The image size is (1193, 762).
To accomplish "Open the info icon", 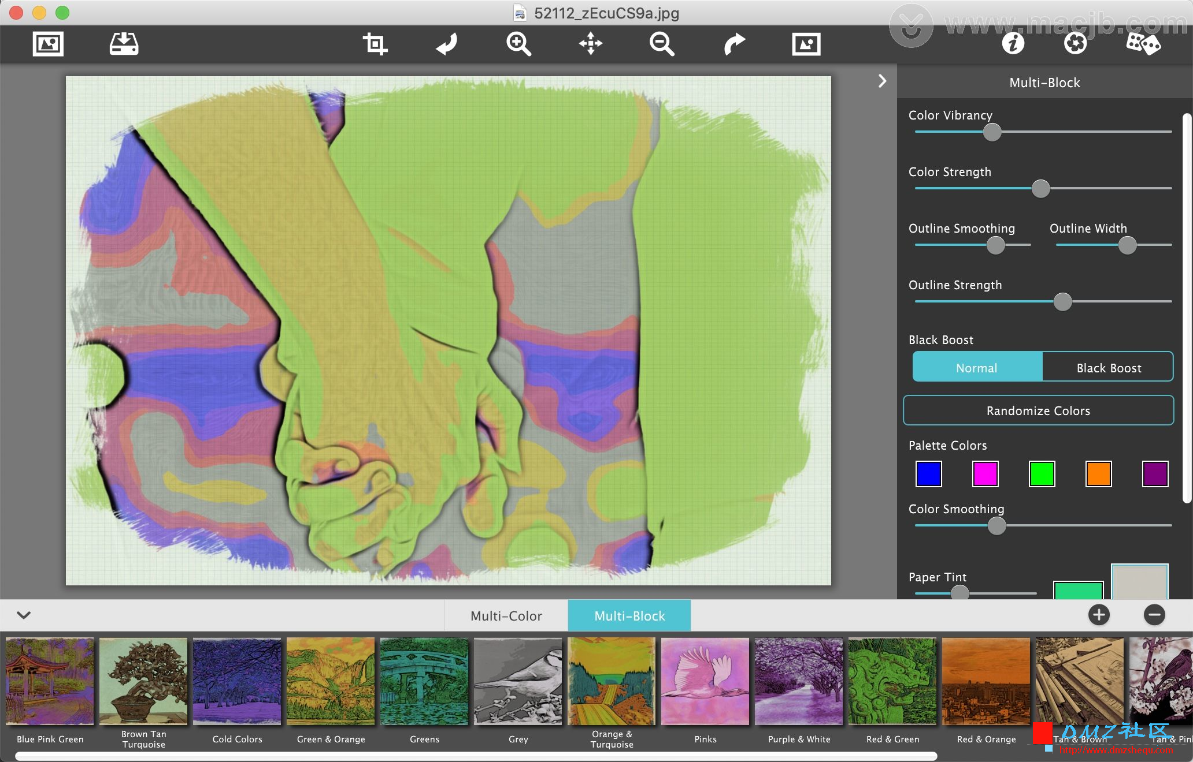I will (x=1013, y=43).
